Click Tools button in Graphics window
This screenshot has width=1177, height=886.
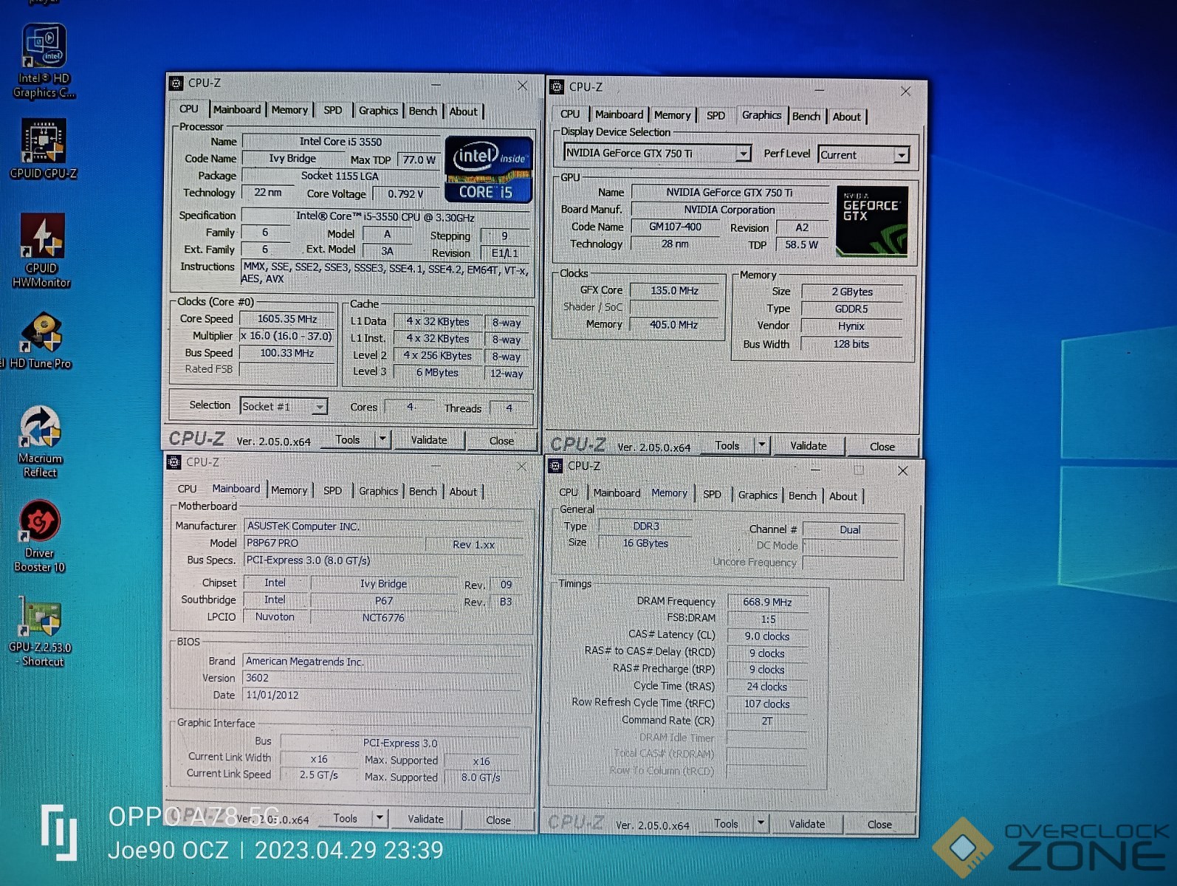727,445
